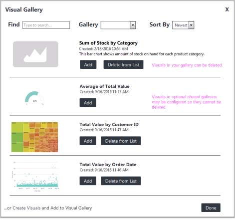Screen dimensions: 235x223
Task: Delete Total Value by Order Date from list
Action: [x=121, y=181]
